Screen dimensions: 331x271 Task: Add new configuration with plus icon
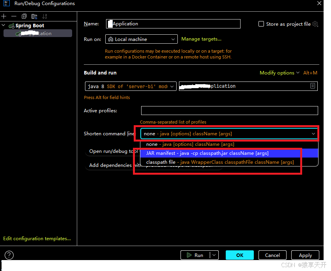coord(4,16)
